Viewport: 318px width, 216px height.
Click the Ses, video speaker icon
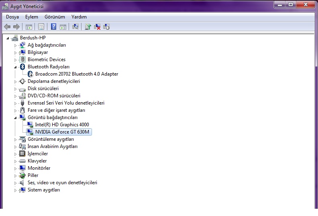pos(22,183)
